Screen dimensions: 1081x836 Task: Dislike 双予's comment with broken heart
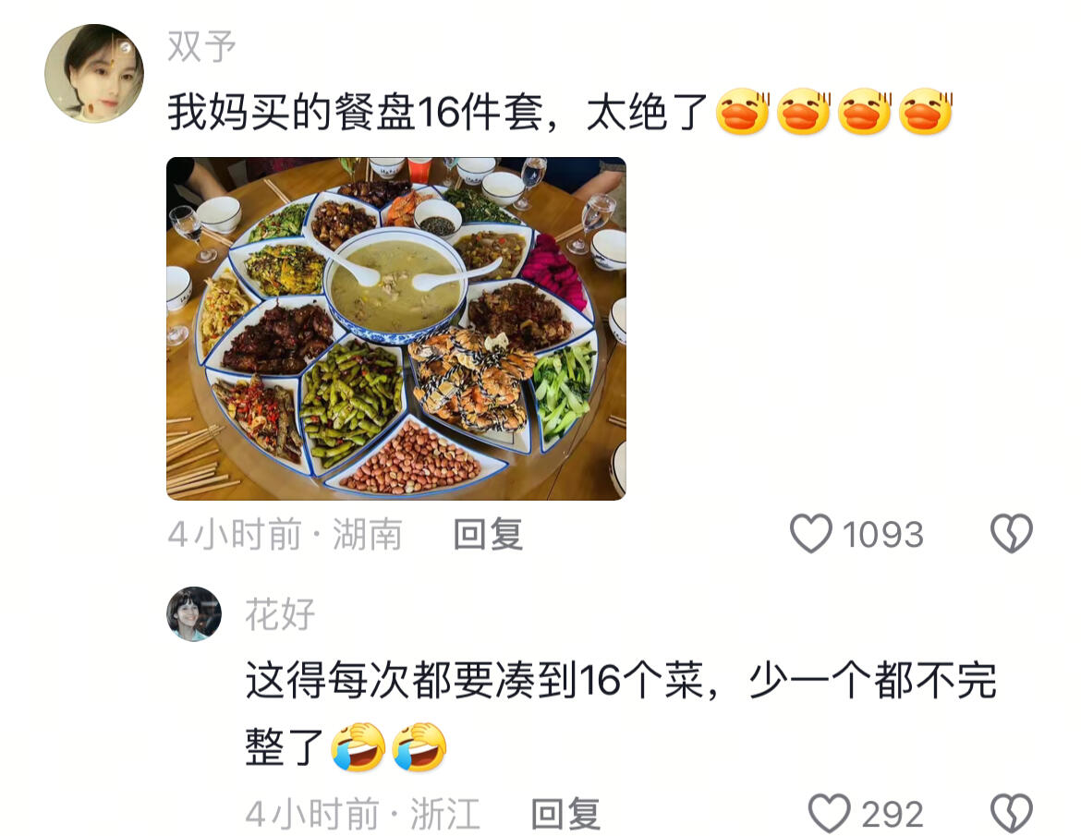tap(1012, 534)
